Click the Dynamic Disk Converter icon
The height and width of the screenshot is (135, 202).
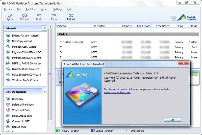click(8, 69)
